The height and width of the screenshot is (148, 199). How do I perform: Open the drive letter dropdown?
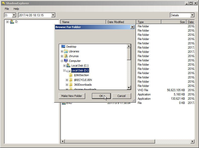click(x=14, y=15)
